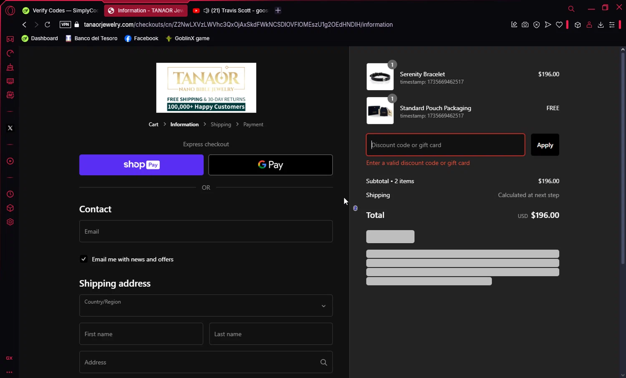Open History clock icon in sidebar
This screenshot has width=626, height=378.
(10, 194)
